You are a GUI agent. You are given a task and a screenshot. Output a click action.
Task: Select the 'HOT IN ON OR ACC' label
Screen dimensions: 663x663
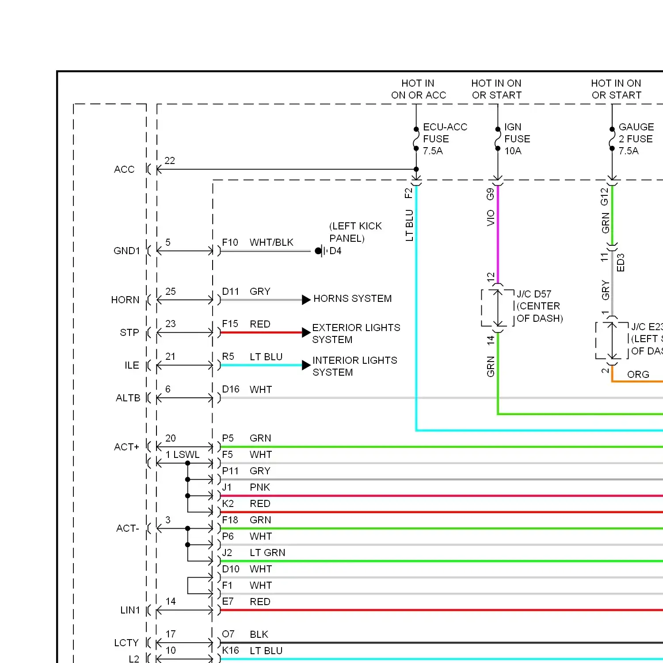pyautogui.click(x=418, y=89)
